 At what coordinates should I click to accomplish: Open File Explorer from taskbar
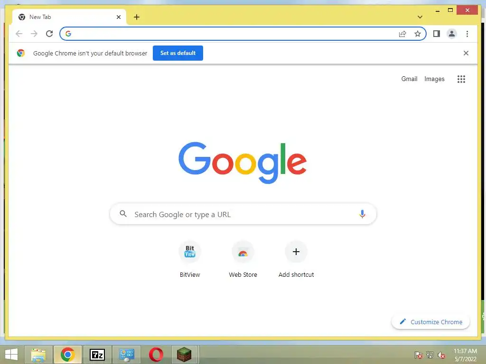[38, 355]
